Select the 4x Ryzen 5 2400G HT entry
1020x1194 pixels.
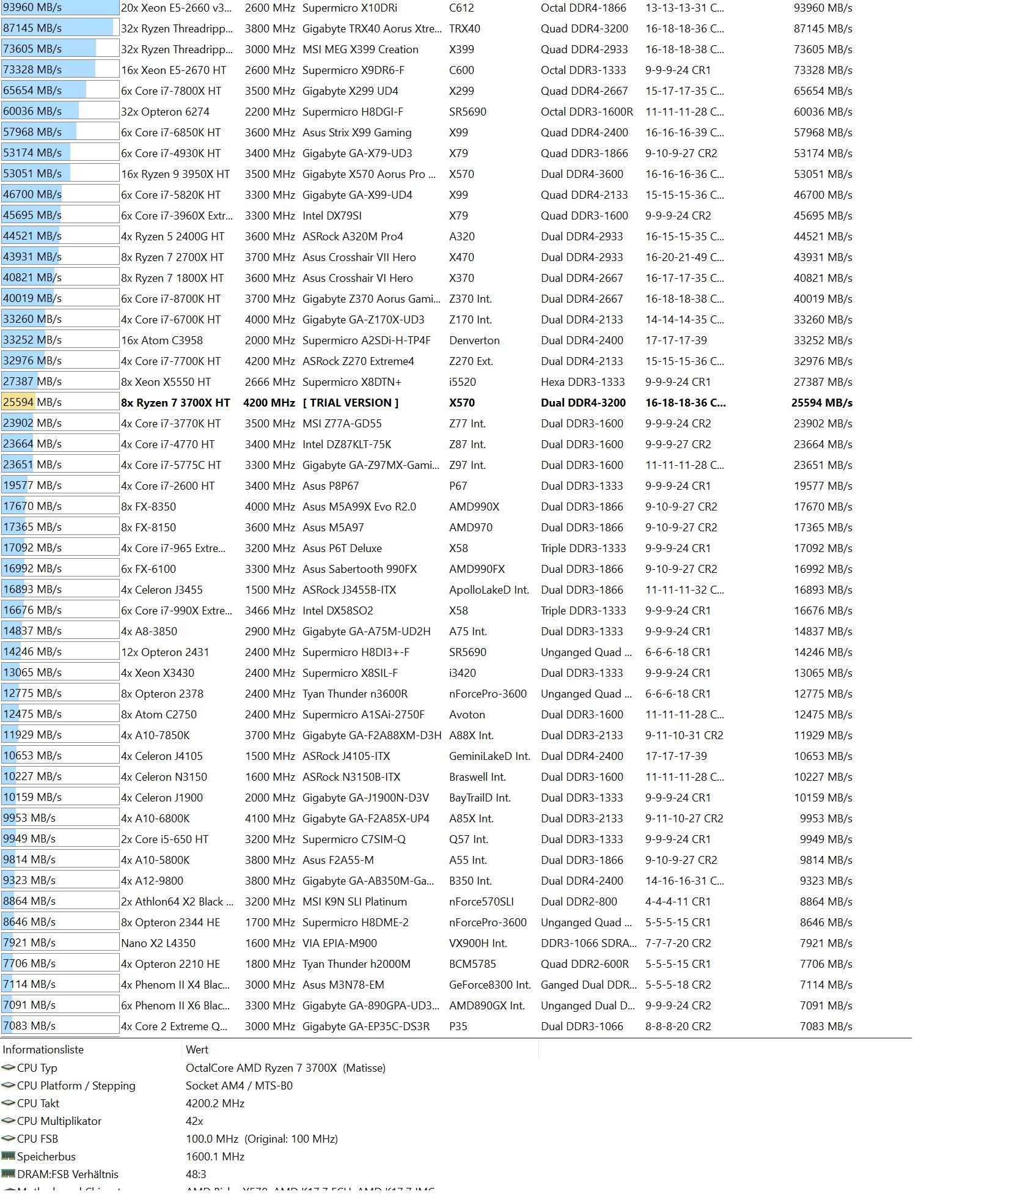click(173, 236)
